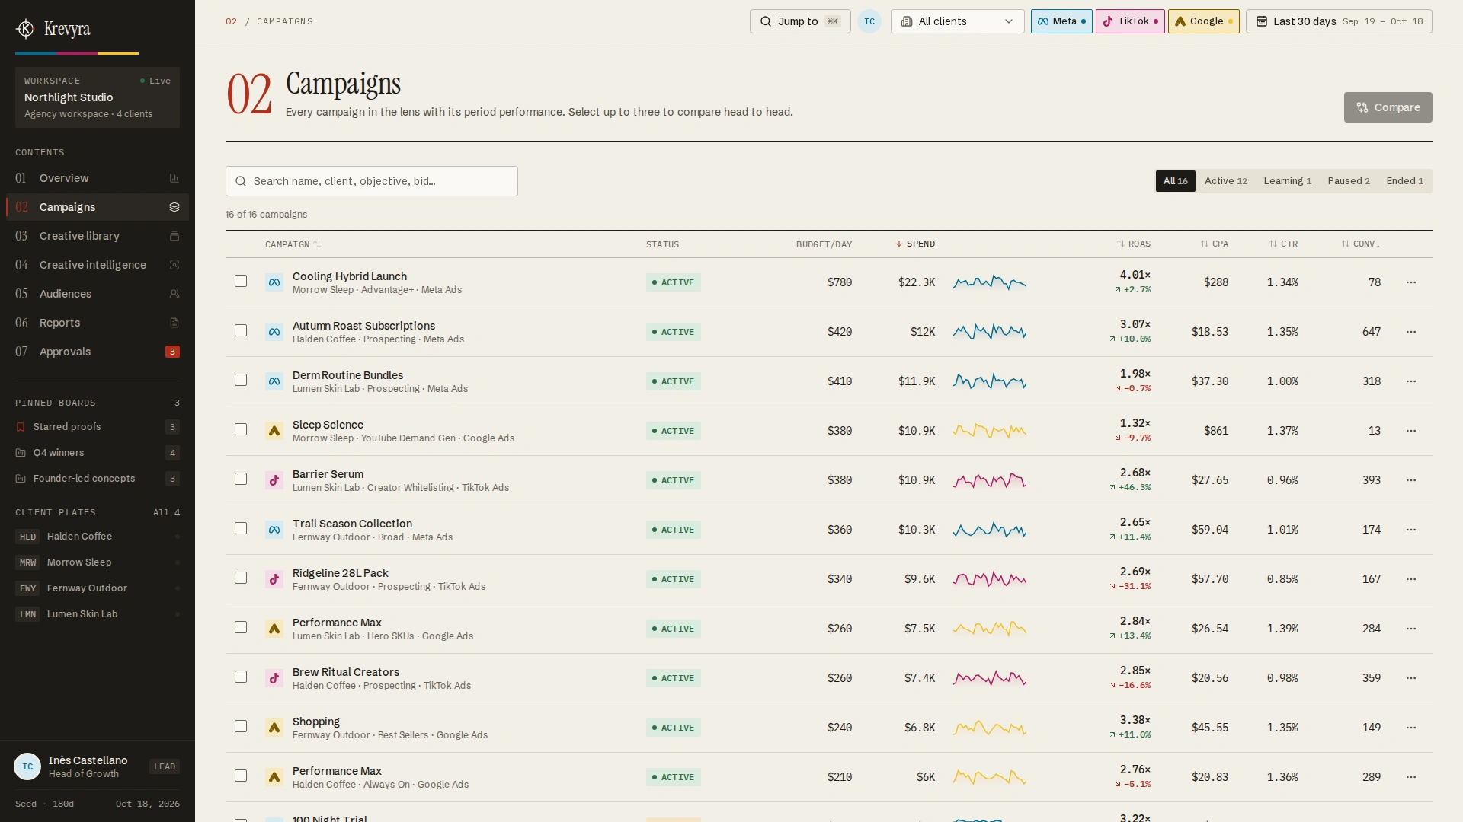
Task: Click the TikTok icon for Barrier Serum
Action: 274,480
